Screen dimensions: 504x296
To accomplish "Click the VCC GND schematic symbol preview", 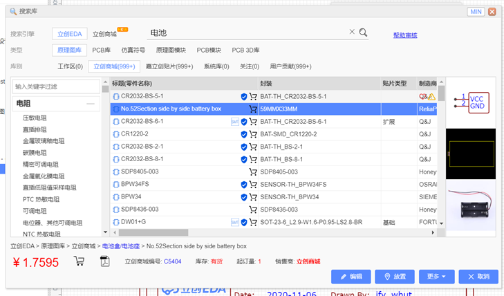I will click(472, 103).
